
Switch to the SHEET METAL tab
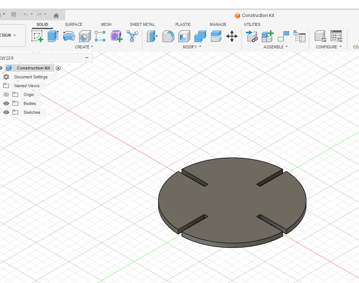pos(143,24)
